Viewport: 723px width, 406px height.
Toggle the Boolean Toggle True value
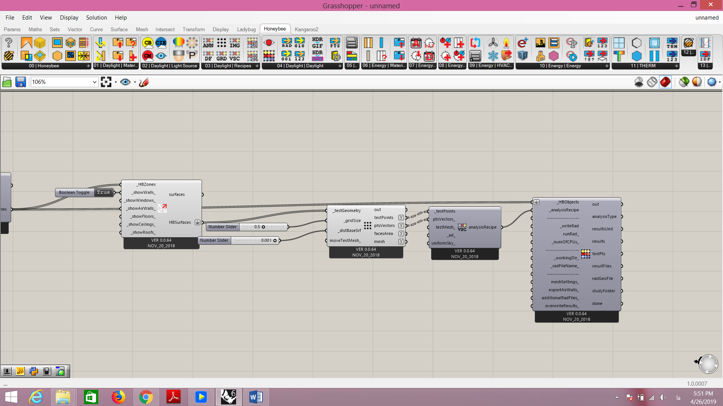point(103,192)
